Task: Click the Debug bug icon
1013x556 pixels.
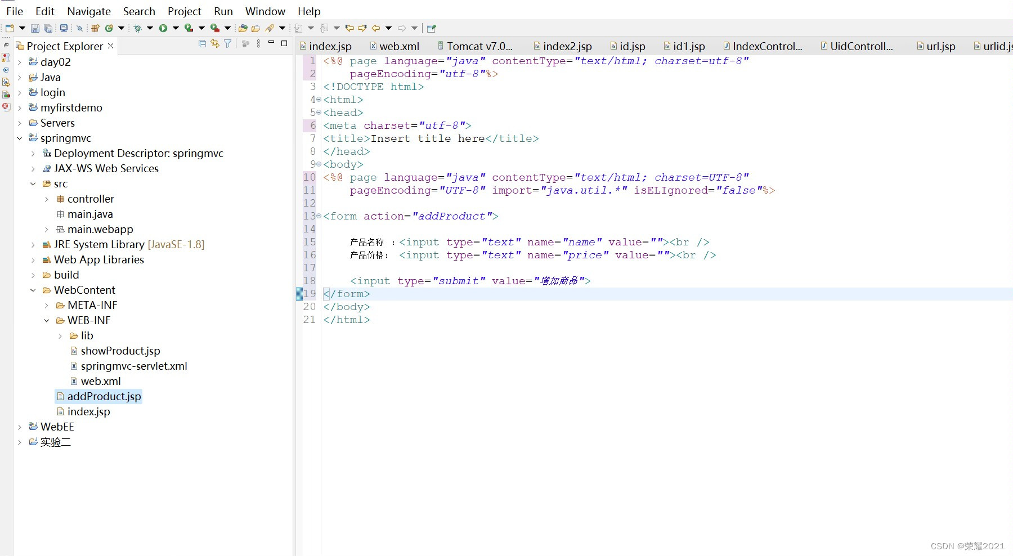Action: 137,28
